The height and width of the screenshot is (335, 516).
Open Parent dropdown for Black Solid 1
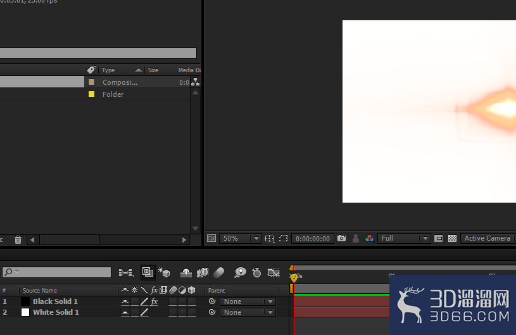tap(248, 301)
